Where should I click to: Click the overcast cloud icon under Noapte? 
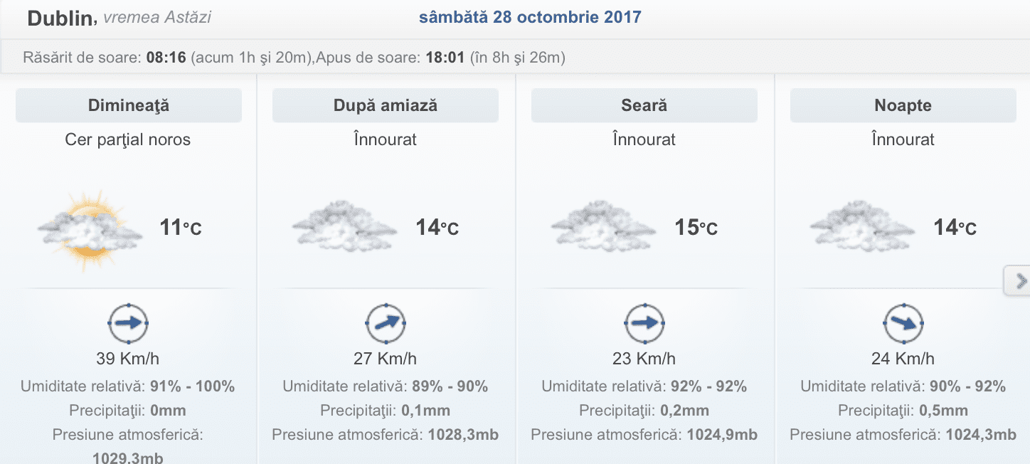pyautogui.click(x=862, y=226)
